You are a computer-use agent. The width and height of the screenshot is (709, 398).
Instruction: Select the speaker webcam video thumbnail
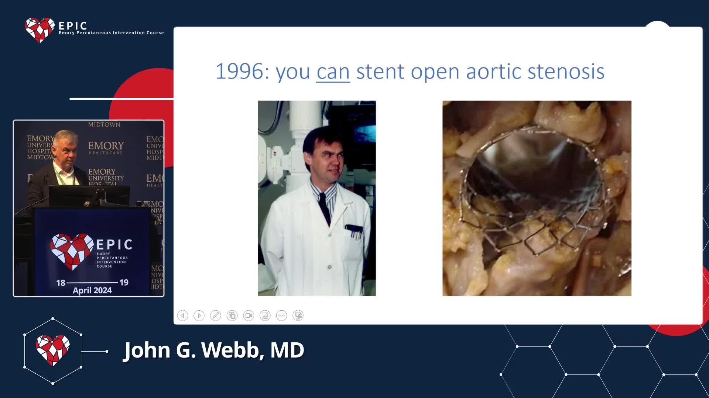point(89,208)
